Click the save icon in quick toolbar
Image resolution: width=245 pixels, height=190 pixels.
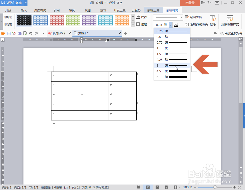click(x=9, y=33)
